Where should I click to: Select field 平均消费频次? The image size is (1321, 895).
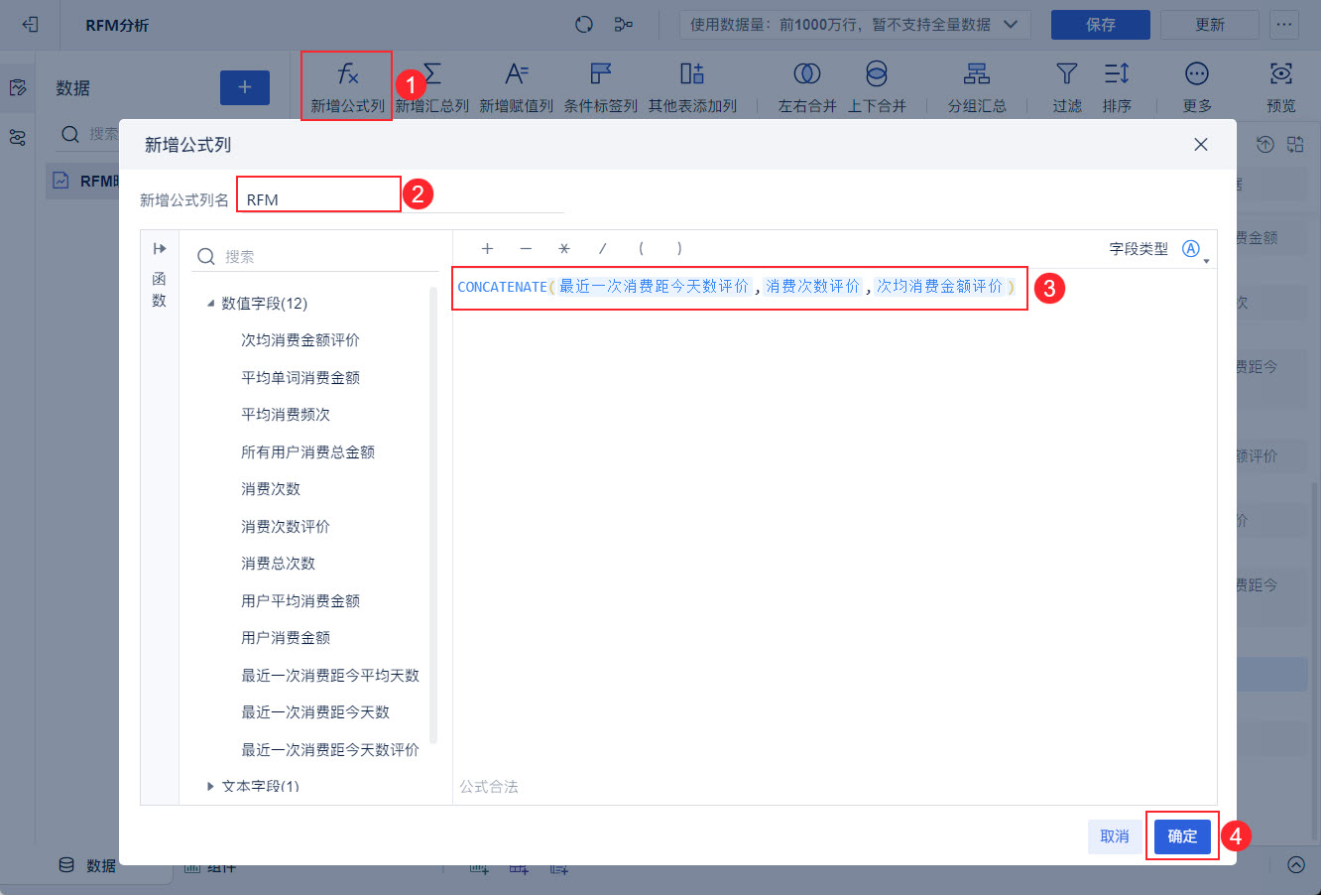(x=286, y=415)
